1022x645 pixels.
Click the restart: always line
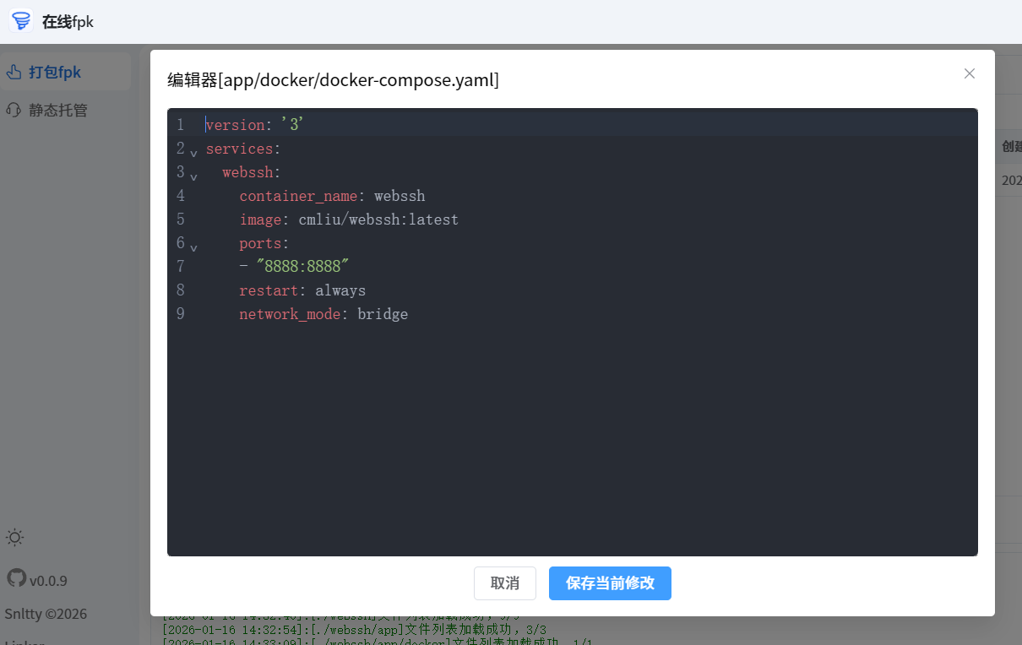point(302,290)
